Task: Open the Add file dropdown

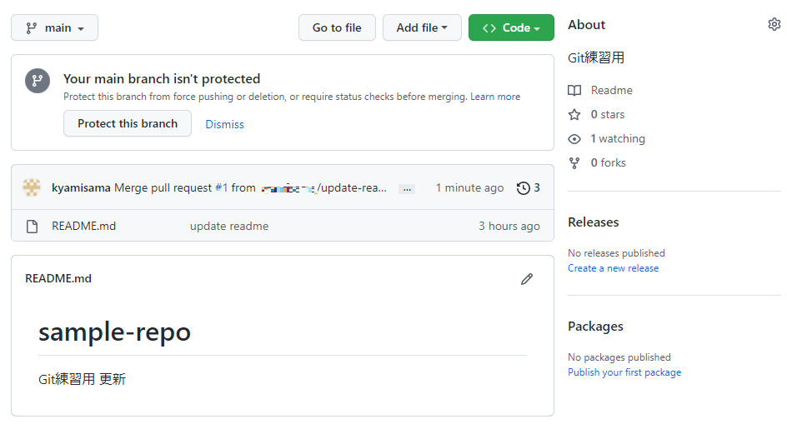Action: [422, 27]
